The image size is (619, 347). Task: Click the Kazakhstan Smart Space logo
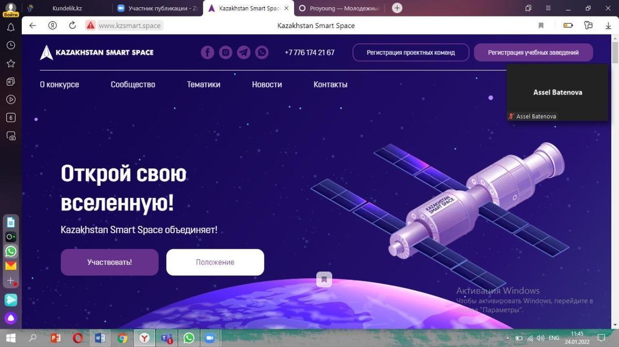tap(96, 53)
